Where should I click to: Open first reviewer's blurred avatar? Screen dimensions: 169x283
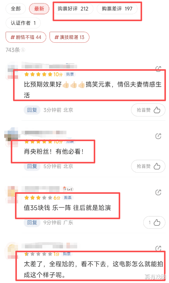tap(12, 70)
